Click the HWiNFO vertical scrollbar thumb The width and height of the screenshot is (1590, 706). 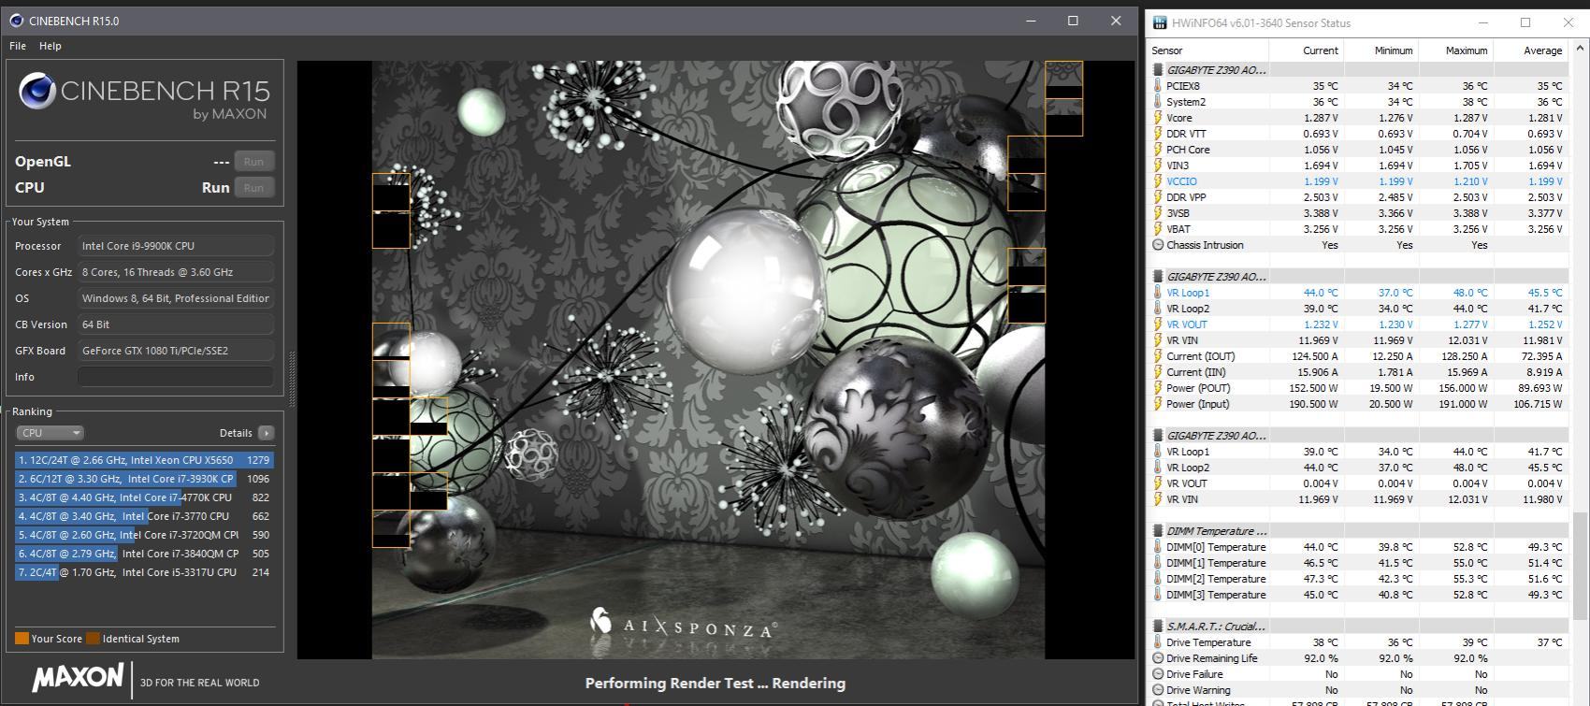point(1580,566)
